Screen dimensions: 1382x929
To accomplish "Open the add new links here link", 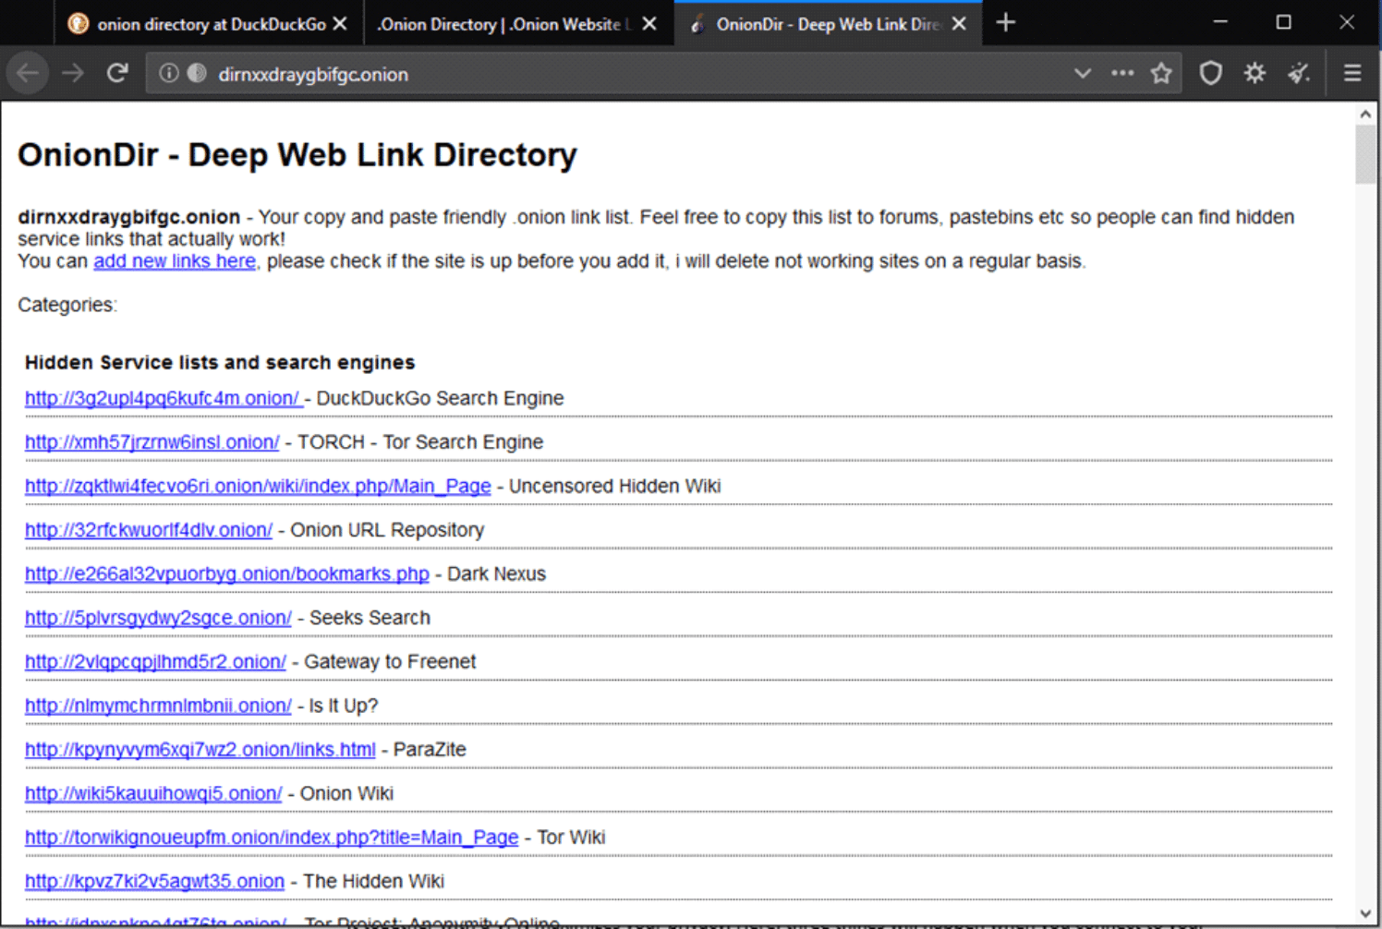I will 175,261.
